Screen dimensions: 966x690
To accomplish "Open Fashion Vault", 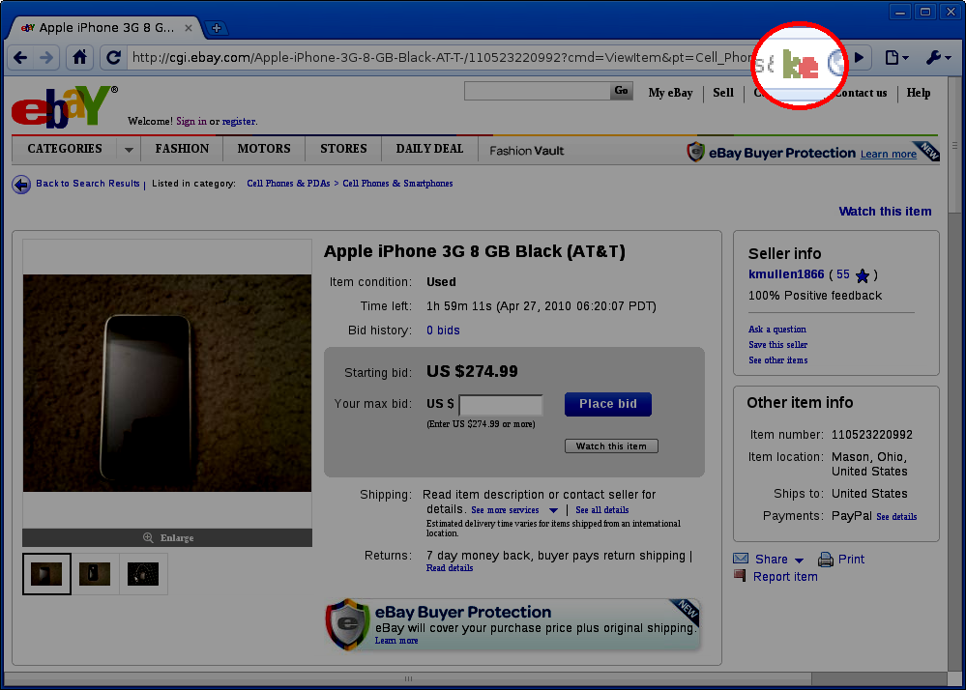I will point(527,151).
